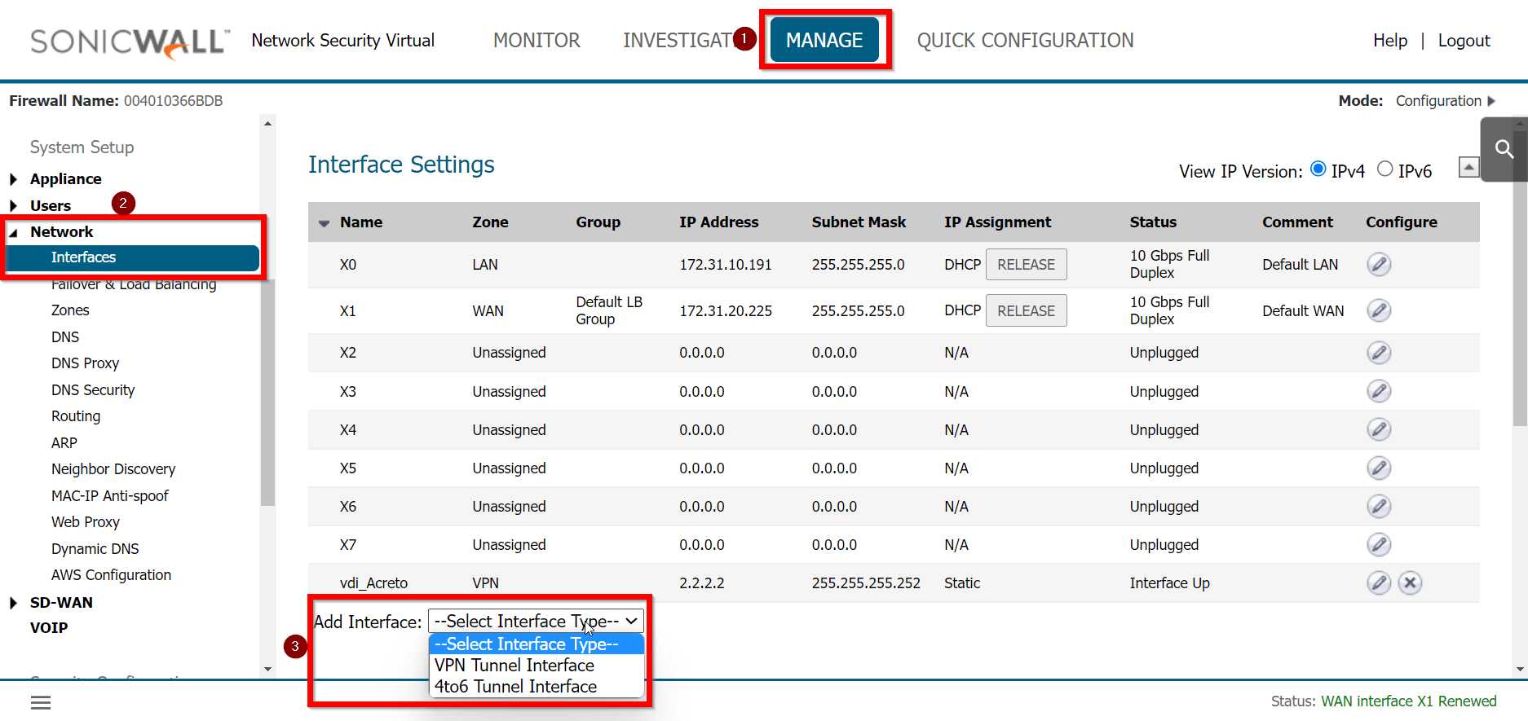This screenshot has height=721, width=1528.
Task: Log out of the firewall
Action: pos(1464,41)
